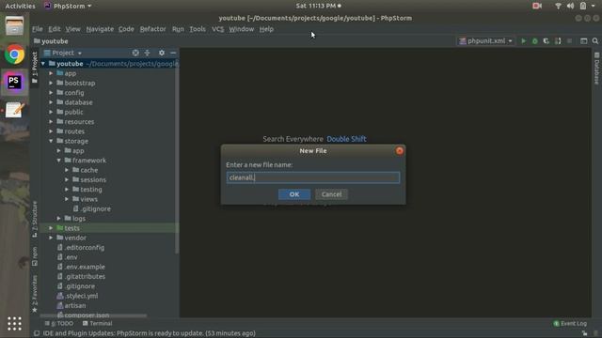The height and width of the screenshot is (338, 602).
Task: Open the PhpStorm application menu in top bar
Action: point(69,6)
